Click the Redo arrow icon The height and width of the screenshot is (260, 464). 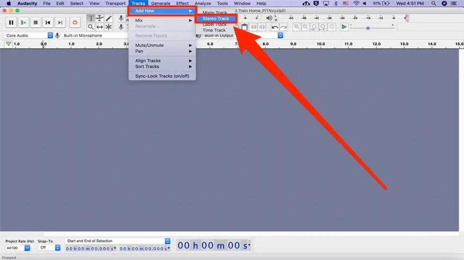click(284, 27)
